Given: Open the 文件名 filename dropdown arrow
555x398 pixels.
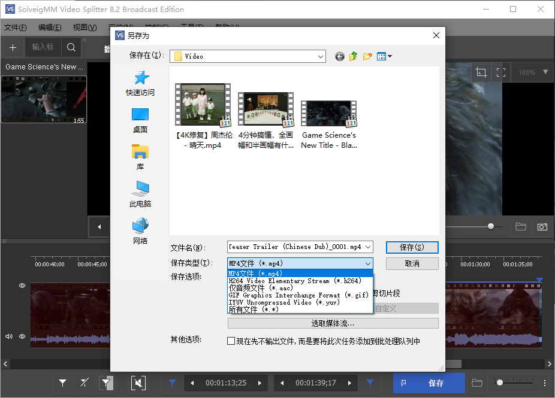Looking at the screenshot, I should click(x=367, y=247).
